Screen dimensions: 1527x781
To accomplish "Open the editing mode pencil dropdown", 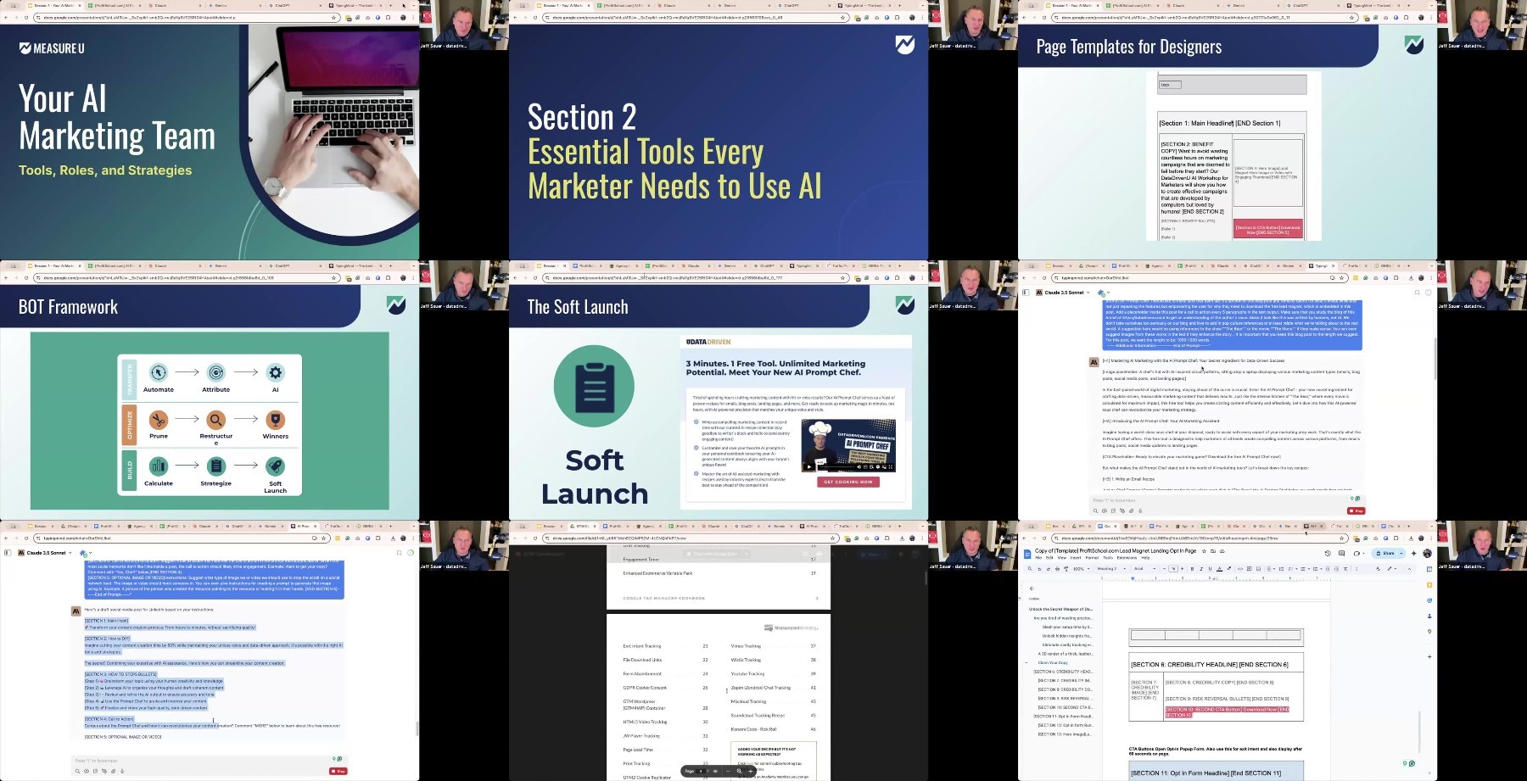I will 1391,568.
